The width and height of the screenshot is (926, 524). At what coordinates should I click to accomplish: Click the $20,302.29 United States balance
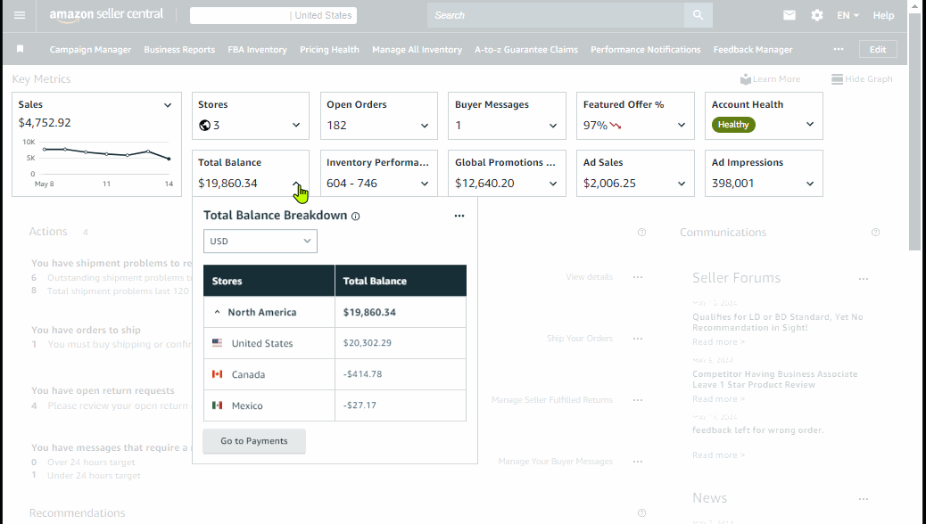click(x=368, y=343)
